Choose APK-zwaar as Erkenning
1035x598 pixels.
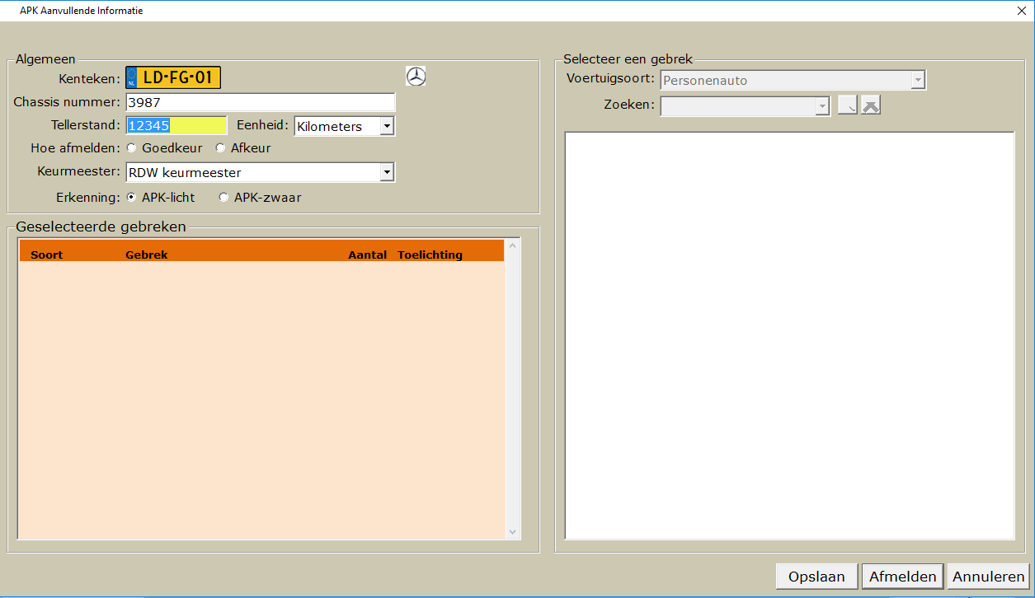coord(223,198)
